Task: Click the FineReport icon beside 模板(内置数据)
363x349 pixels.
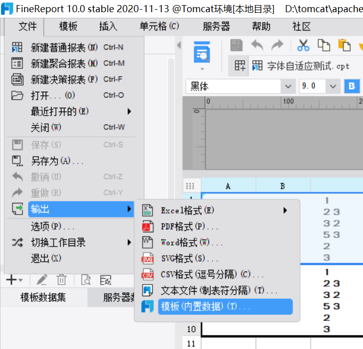Action: [x=148, y=306]
